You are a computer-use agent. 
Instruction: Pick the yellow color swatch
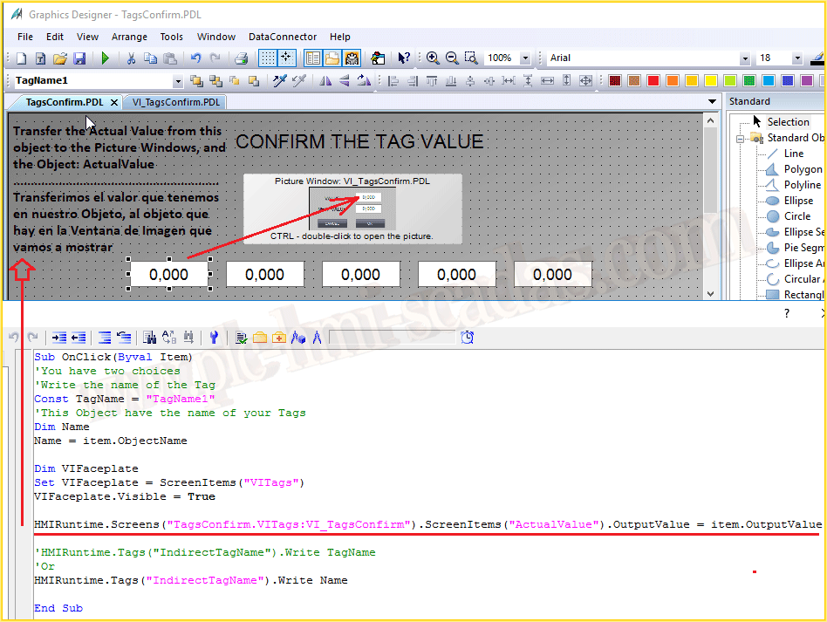click(x=692, y=81)
